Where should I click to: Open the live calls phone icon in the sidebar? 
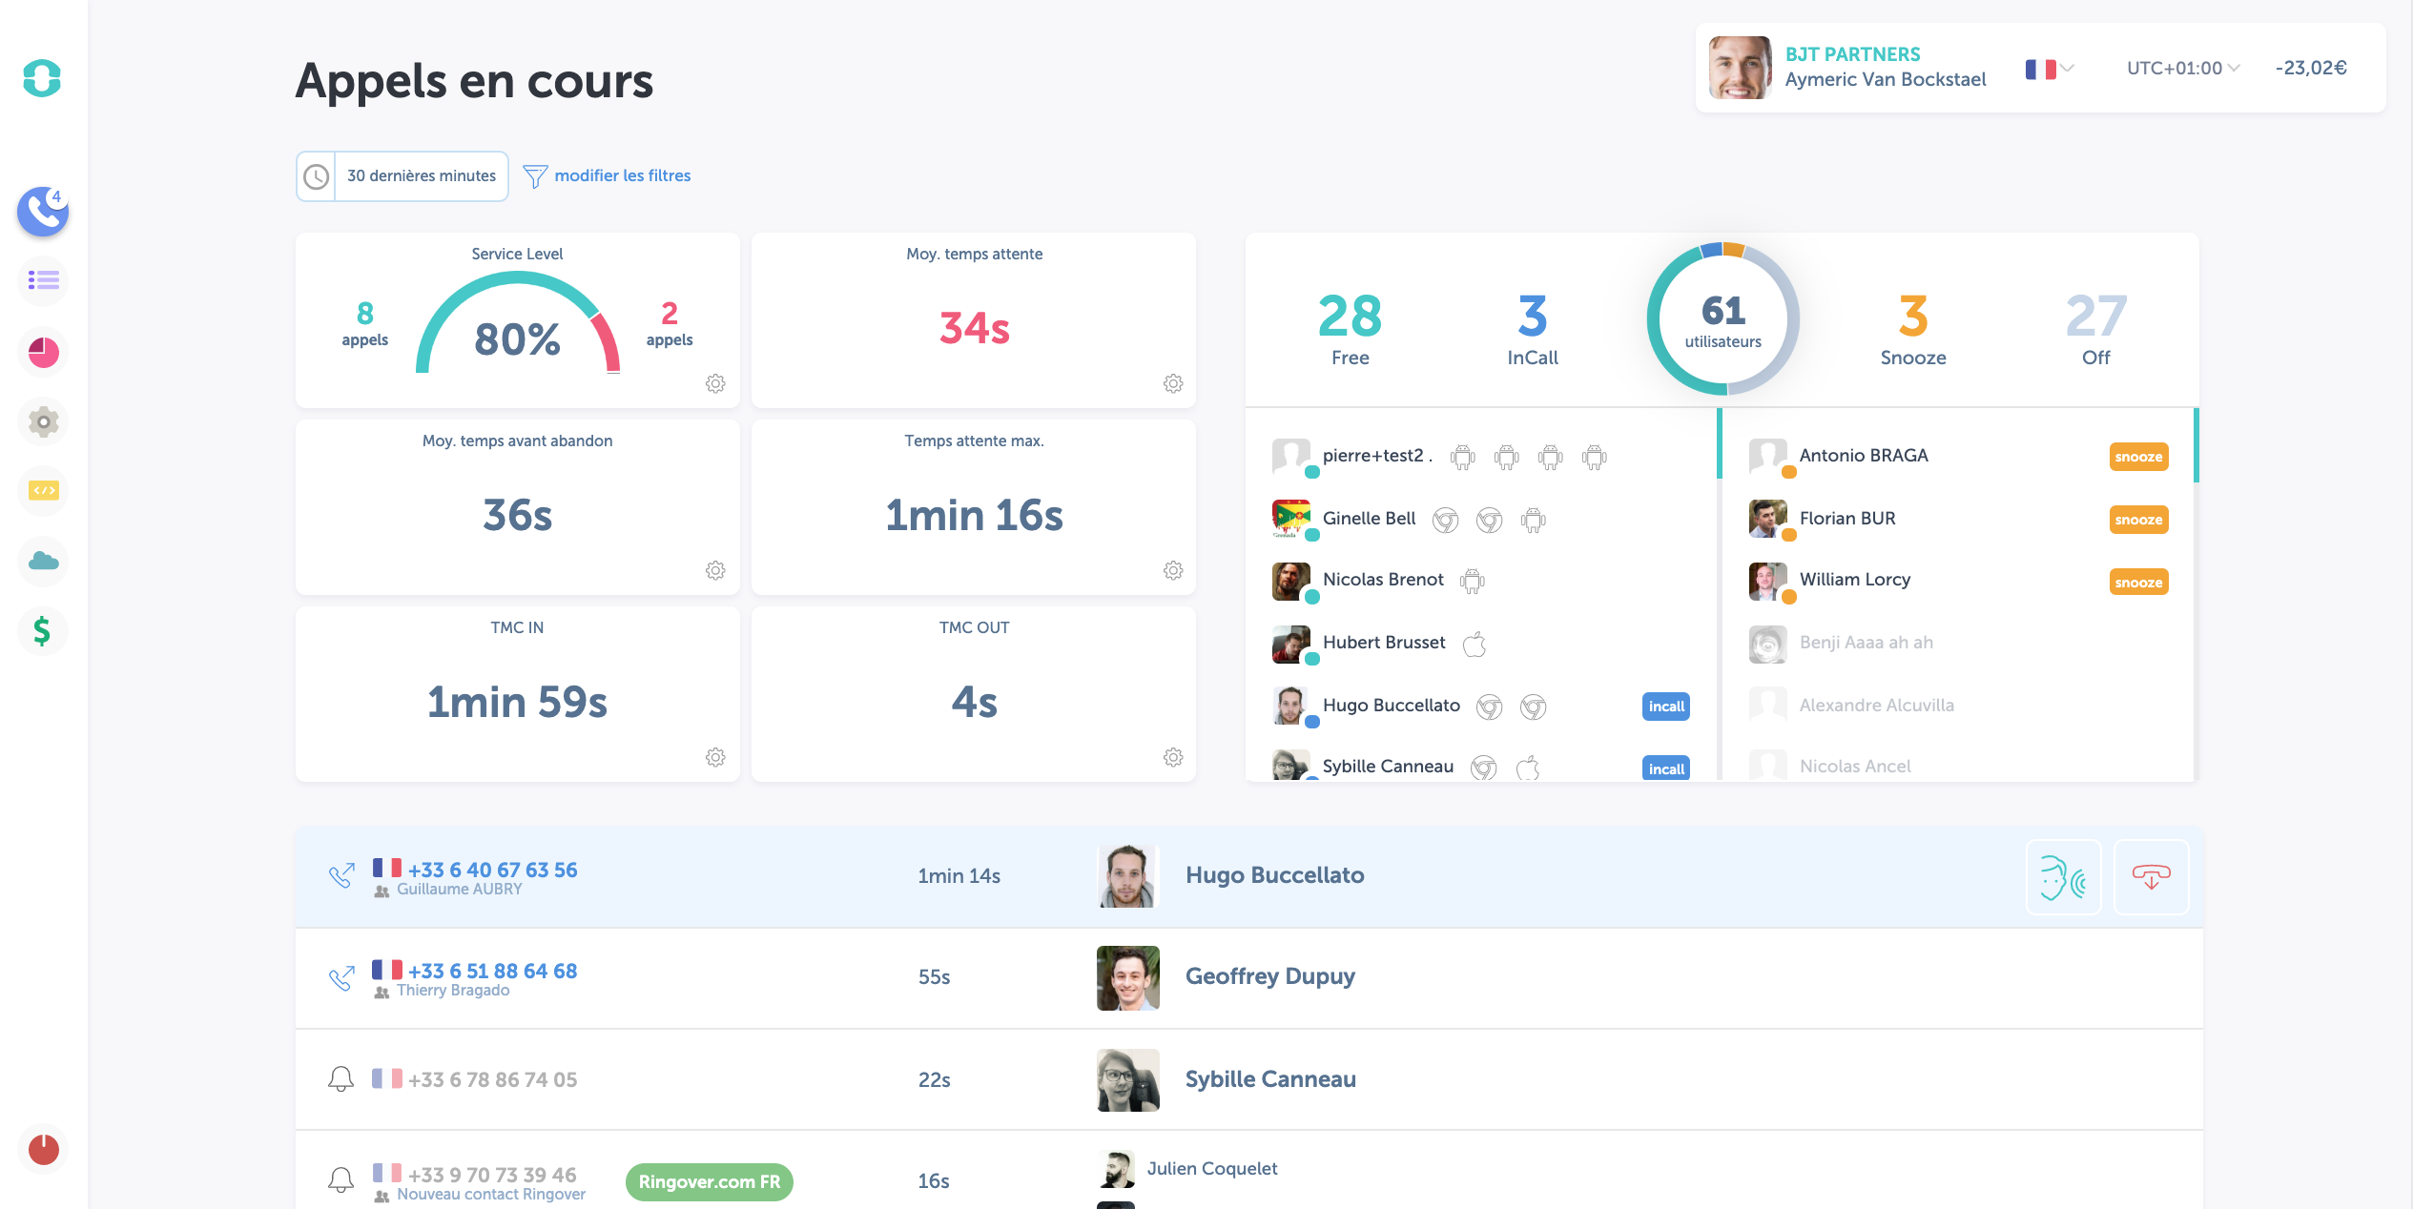click(42, 212)
